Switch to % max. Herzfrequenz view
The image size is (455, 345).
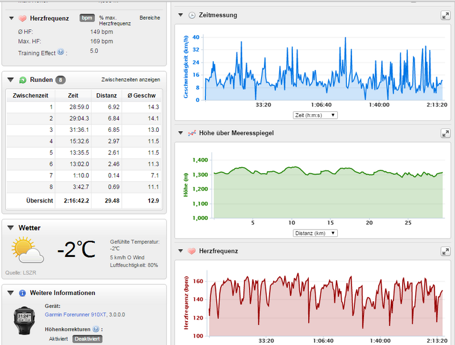[x=114, y=20]
